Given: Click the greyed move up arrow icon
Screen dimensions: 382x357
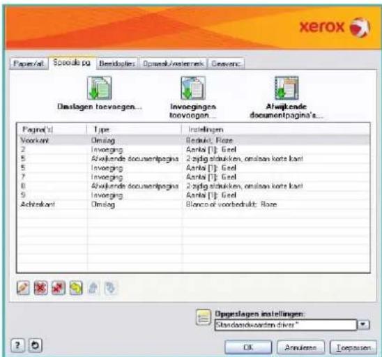Looking at the screenshot, I should (93, 288).
